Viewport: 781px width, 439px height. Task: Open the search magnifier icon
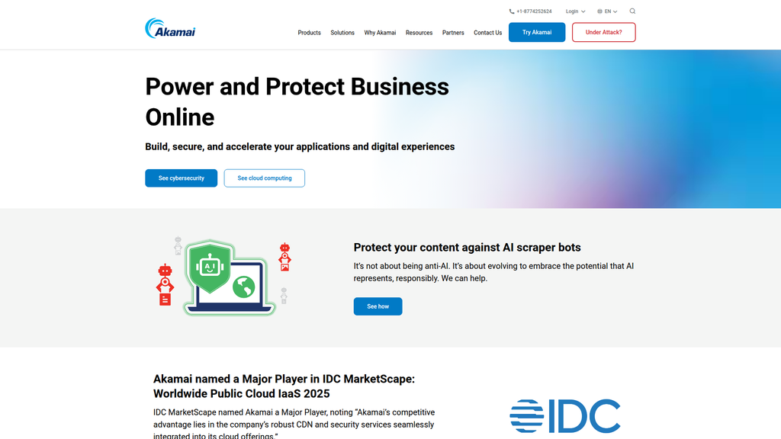[x=632, y=11]
